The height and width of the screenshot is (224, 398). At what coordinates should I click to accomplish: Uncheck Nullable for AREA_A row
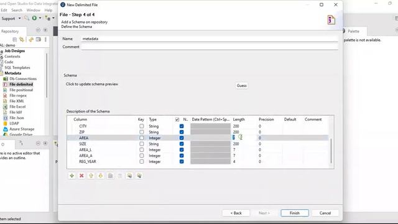[x=182, y=156]
